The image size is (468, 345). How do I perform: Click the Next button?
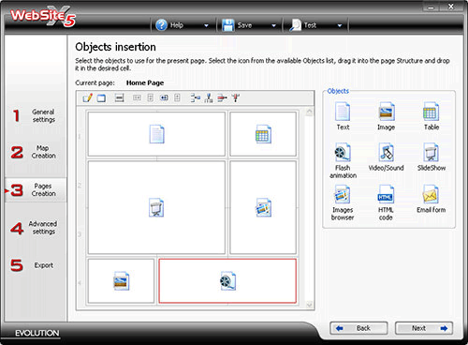pos(424,328)
